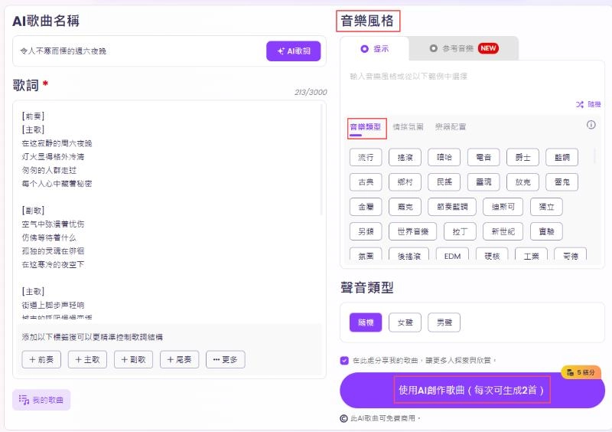Image resolution: width=612 pixels, height=432 pixels.
Task: Select the 另類 genre tag
Action: [366, 231]
